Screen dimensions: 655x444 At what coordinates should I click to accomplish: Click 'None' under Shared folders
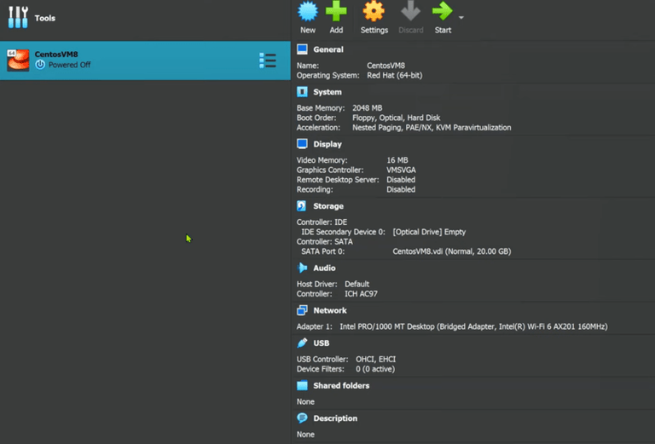305,402
